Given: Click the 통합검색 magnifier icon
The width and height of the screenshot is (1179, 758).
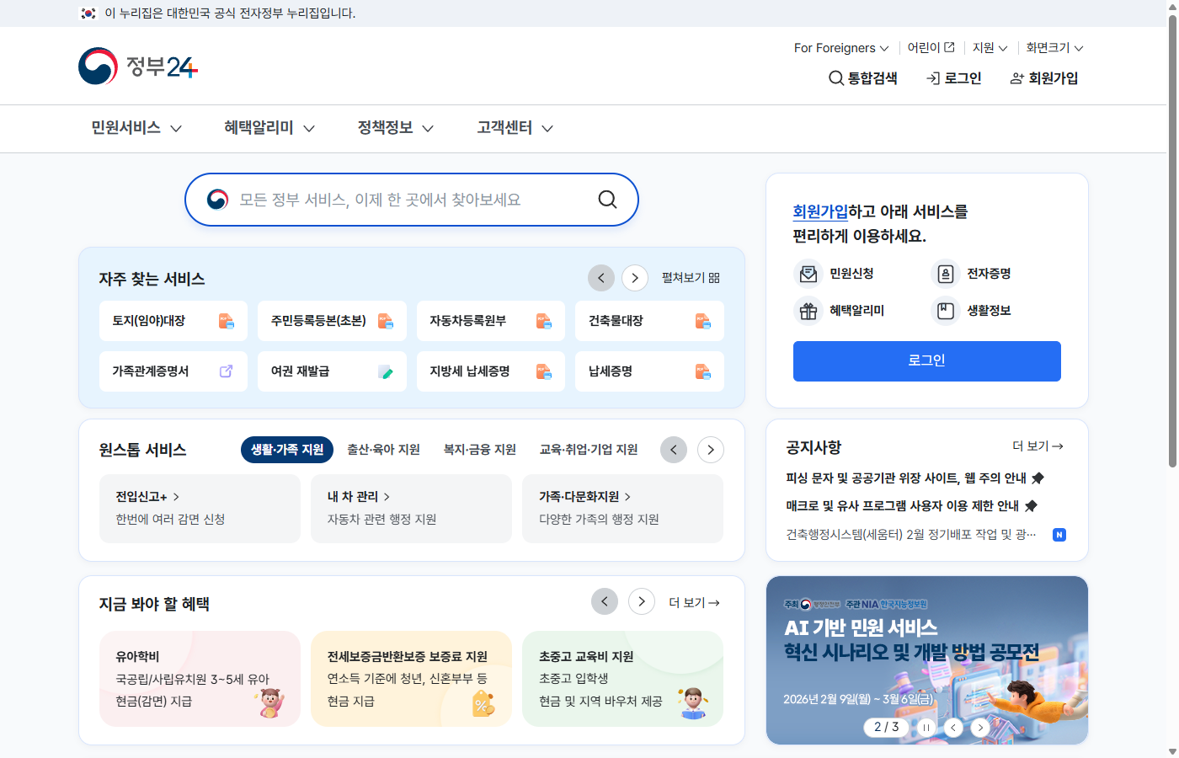Looking at the screenshot, I should pyautogui.click(x=835, y=77).
